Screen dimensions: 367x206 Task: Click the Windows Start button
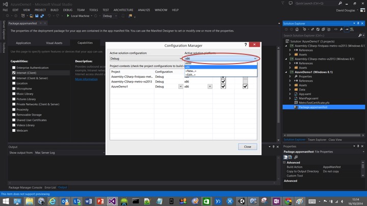(x=6, y=201)
